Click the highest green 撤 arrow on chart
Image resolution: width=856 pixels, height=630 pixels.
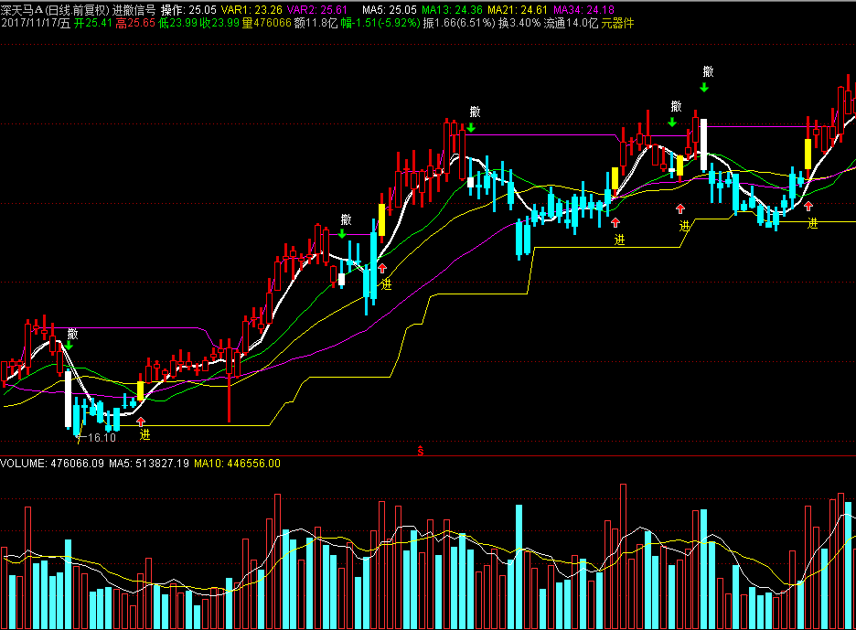704,87
